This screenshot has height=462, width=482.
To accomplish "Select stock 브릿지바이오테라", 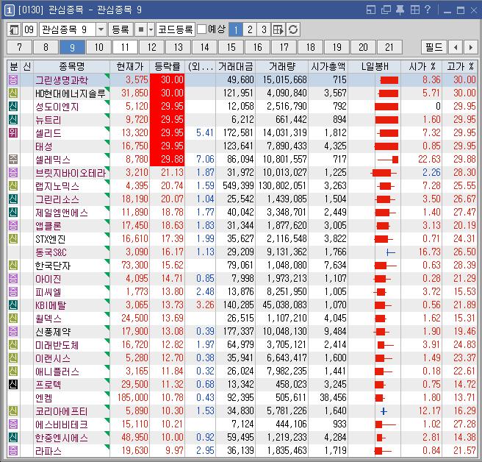I will pos(71,173).
